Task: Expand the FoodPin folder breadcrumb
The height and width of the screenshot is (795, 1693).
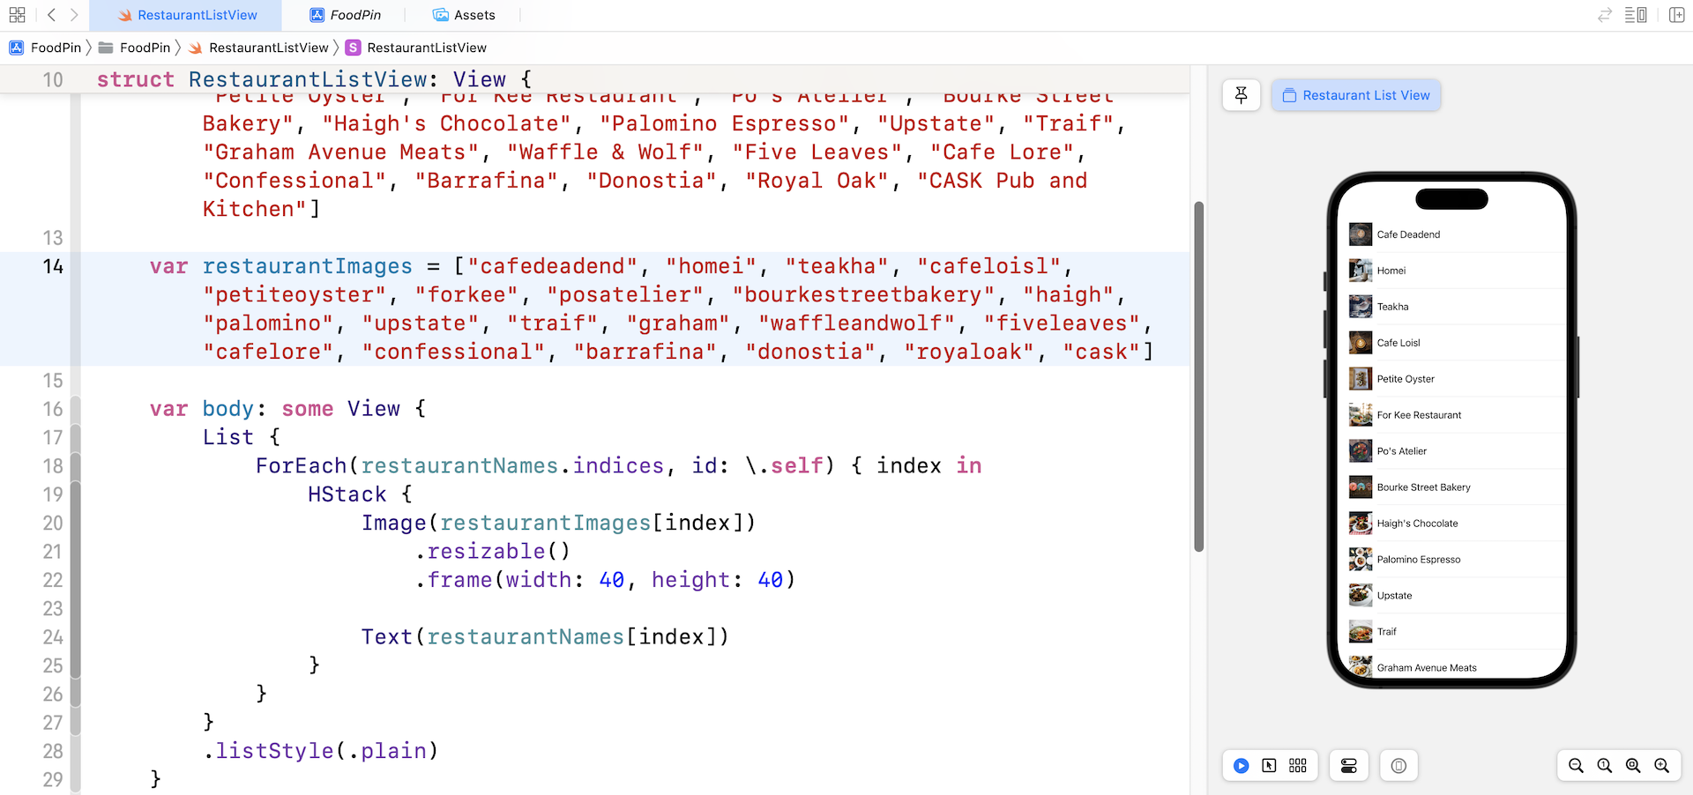Action: point(136,48)
